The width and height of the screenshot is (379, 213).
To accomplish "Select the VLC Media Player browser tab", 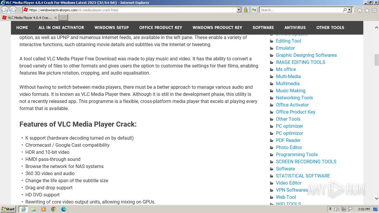I will [30, 18].
